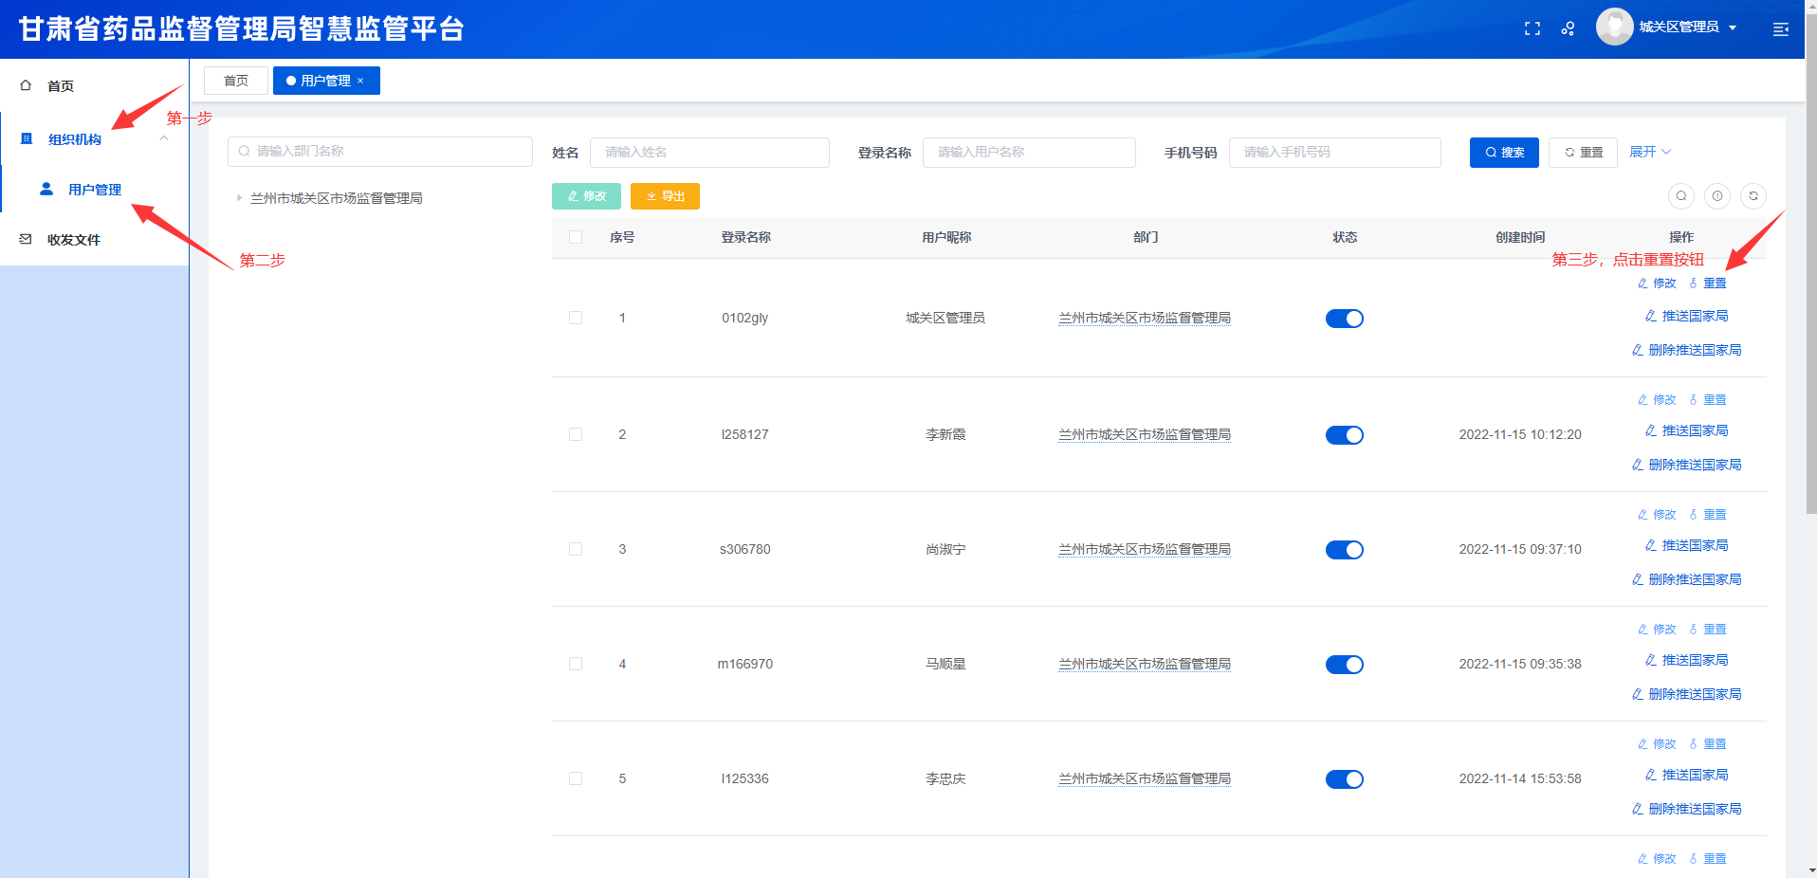Click the user avatar picture
The width and height of the screenshot is (1817, 878).
click(x=1614, y=27)
